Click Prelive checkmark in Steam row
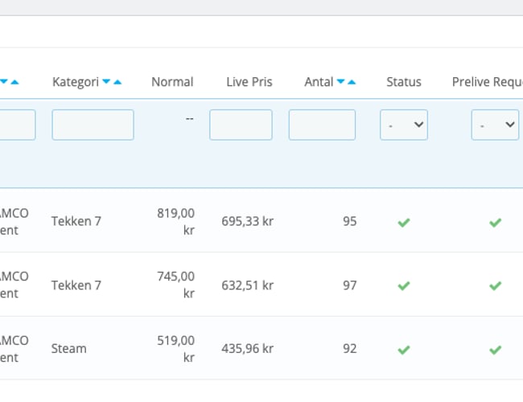Viewport: 523px width, 402px height. [x=495, y=350]
